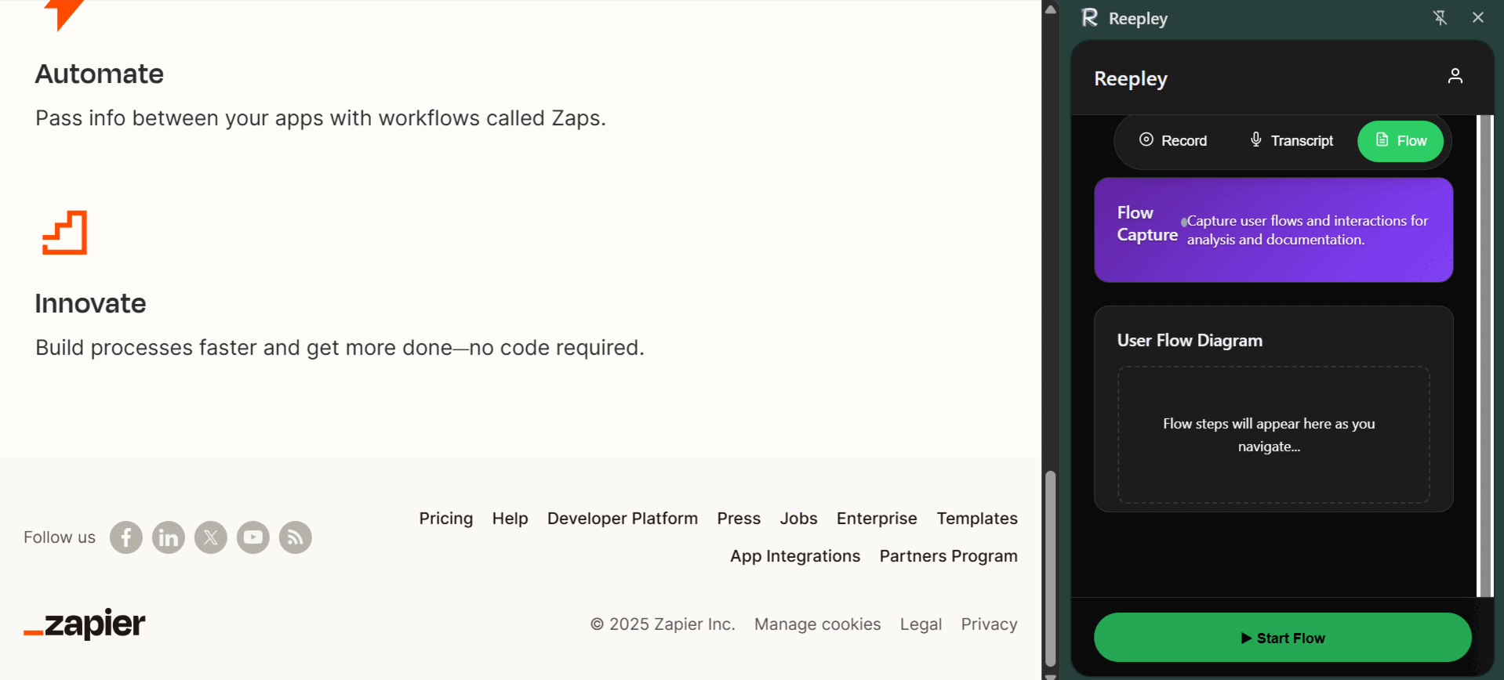Click the Reepley panel scrollbar
Screen dimensions: 1504x680
(1484, 356)
